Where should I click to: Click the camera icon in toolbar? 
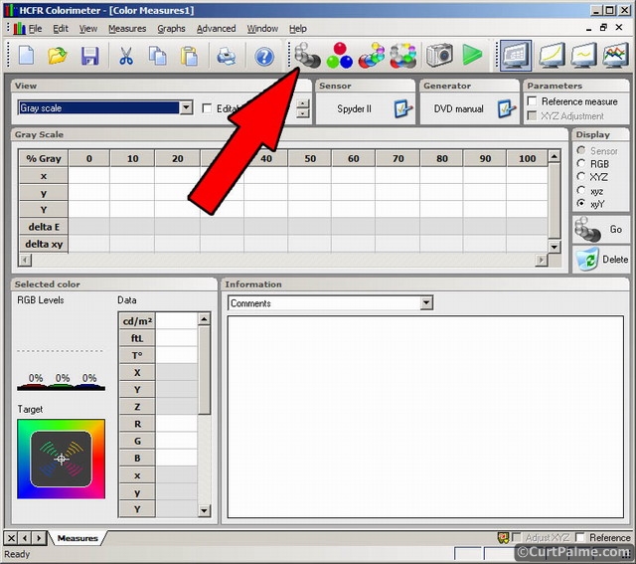[x=438, y=55]
